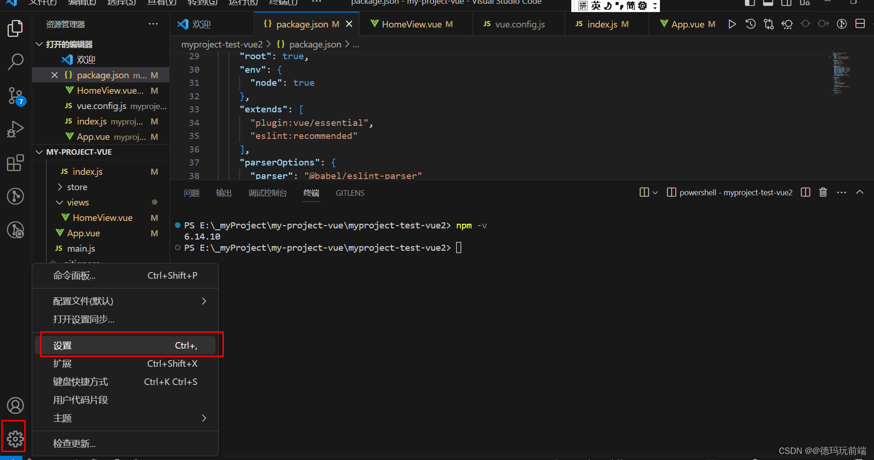
Task: Open the Search view in activity bar
Action: point(15,62)
